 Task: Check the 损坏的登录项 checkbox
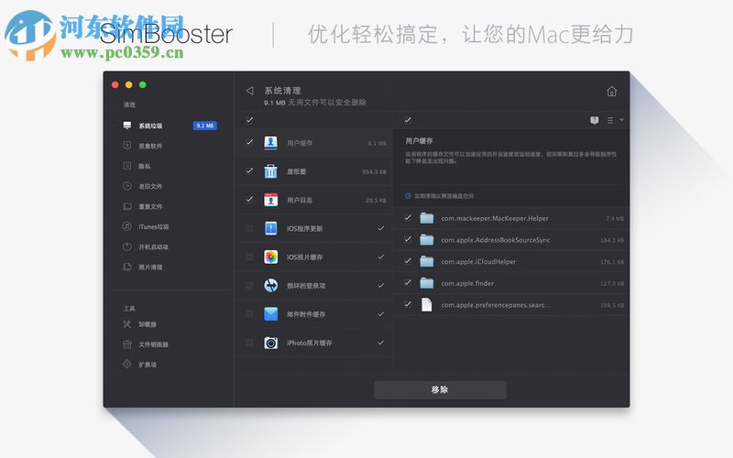click(249, 286)
